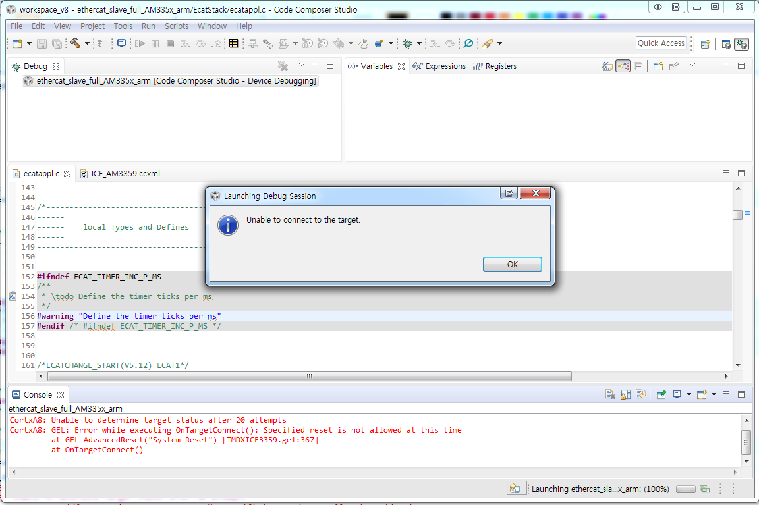Toggle Show Logical Structure in Variables view

click(623, 66)
